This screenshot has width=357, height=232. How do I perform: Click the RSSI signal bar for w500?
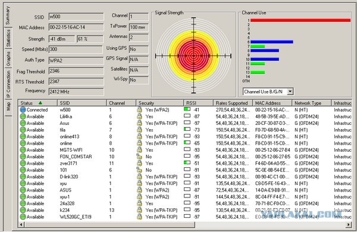click(187, 109)
